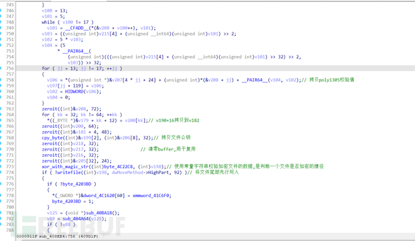415x241 pixels.
Task: Click line number 756 in the gutter
Action: click(10, 69)
